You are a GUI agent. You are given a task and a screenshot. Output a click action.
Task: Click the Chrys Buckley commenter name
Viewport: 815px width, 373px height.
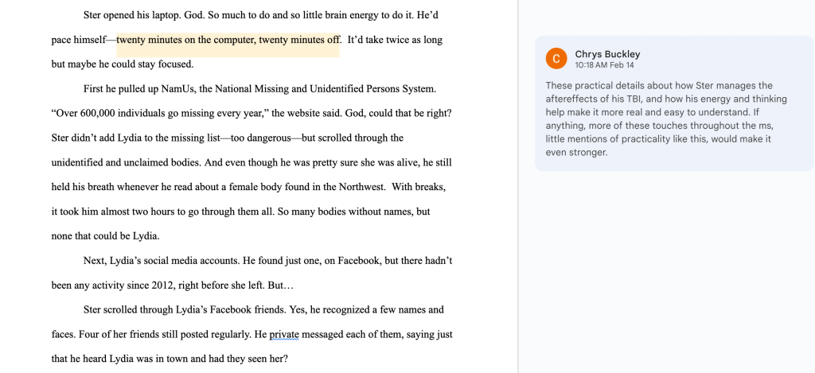click(607, 54)
